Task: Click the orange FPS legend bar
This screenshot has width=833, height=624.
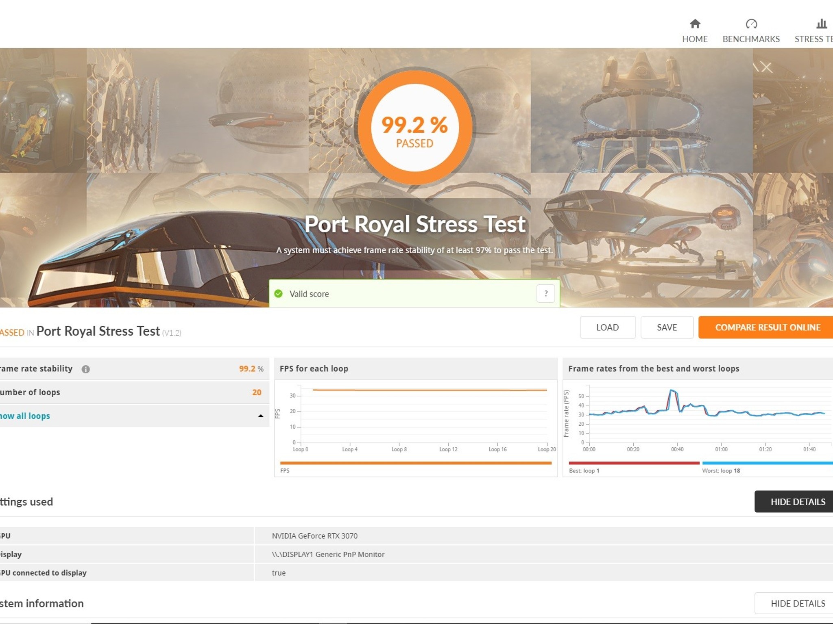Action: pyautogui.click(x=416, y=463)
